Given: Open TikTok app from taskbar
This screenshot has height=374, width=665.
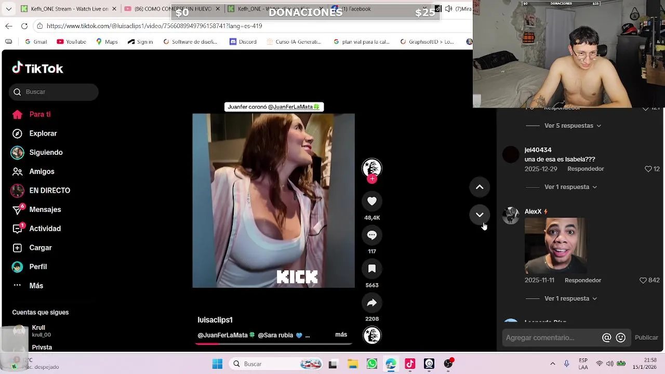Looking at the screenshot, I should point(410,364).
